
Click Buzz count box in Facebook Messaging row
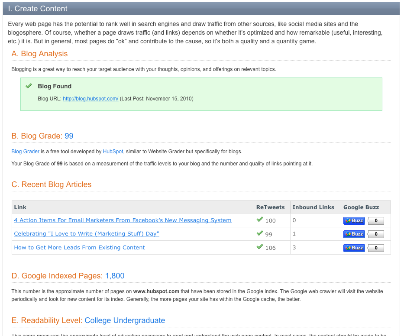click(376, 220)
